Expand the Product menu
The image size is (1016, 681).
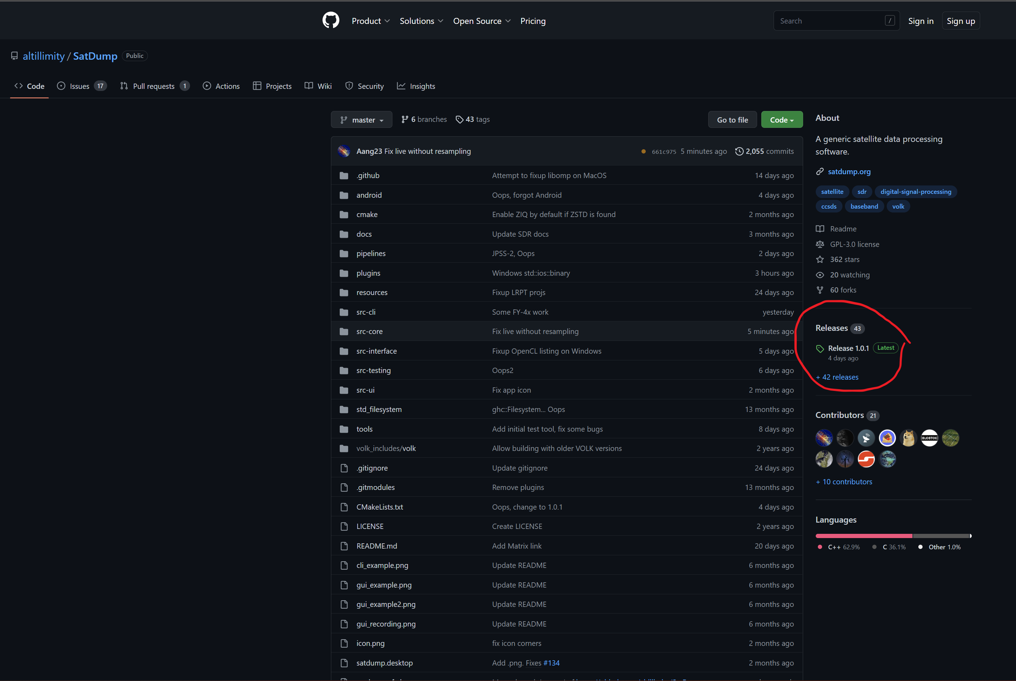(x=371, y=21)
